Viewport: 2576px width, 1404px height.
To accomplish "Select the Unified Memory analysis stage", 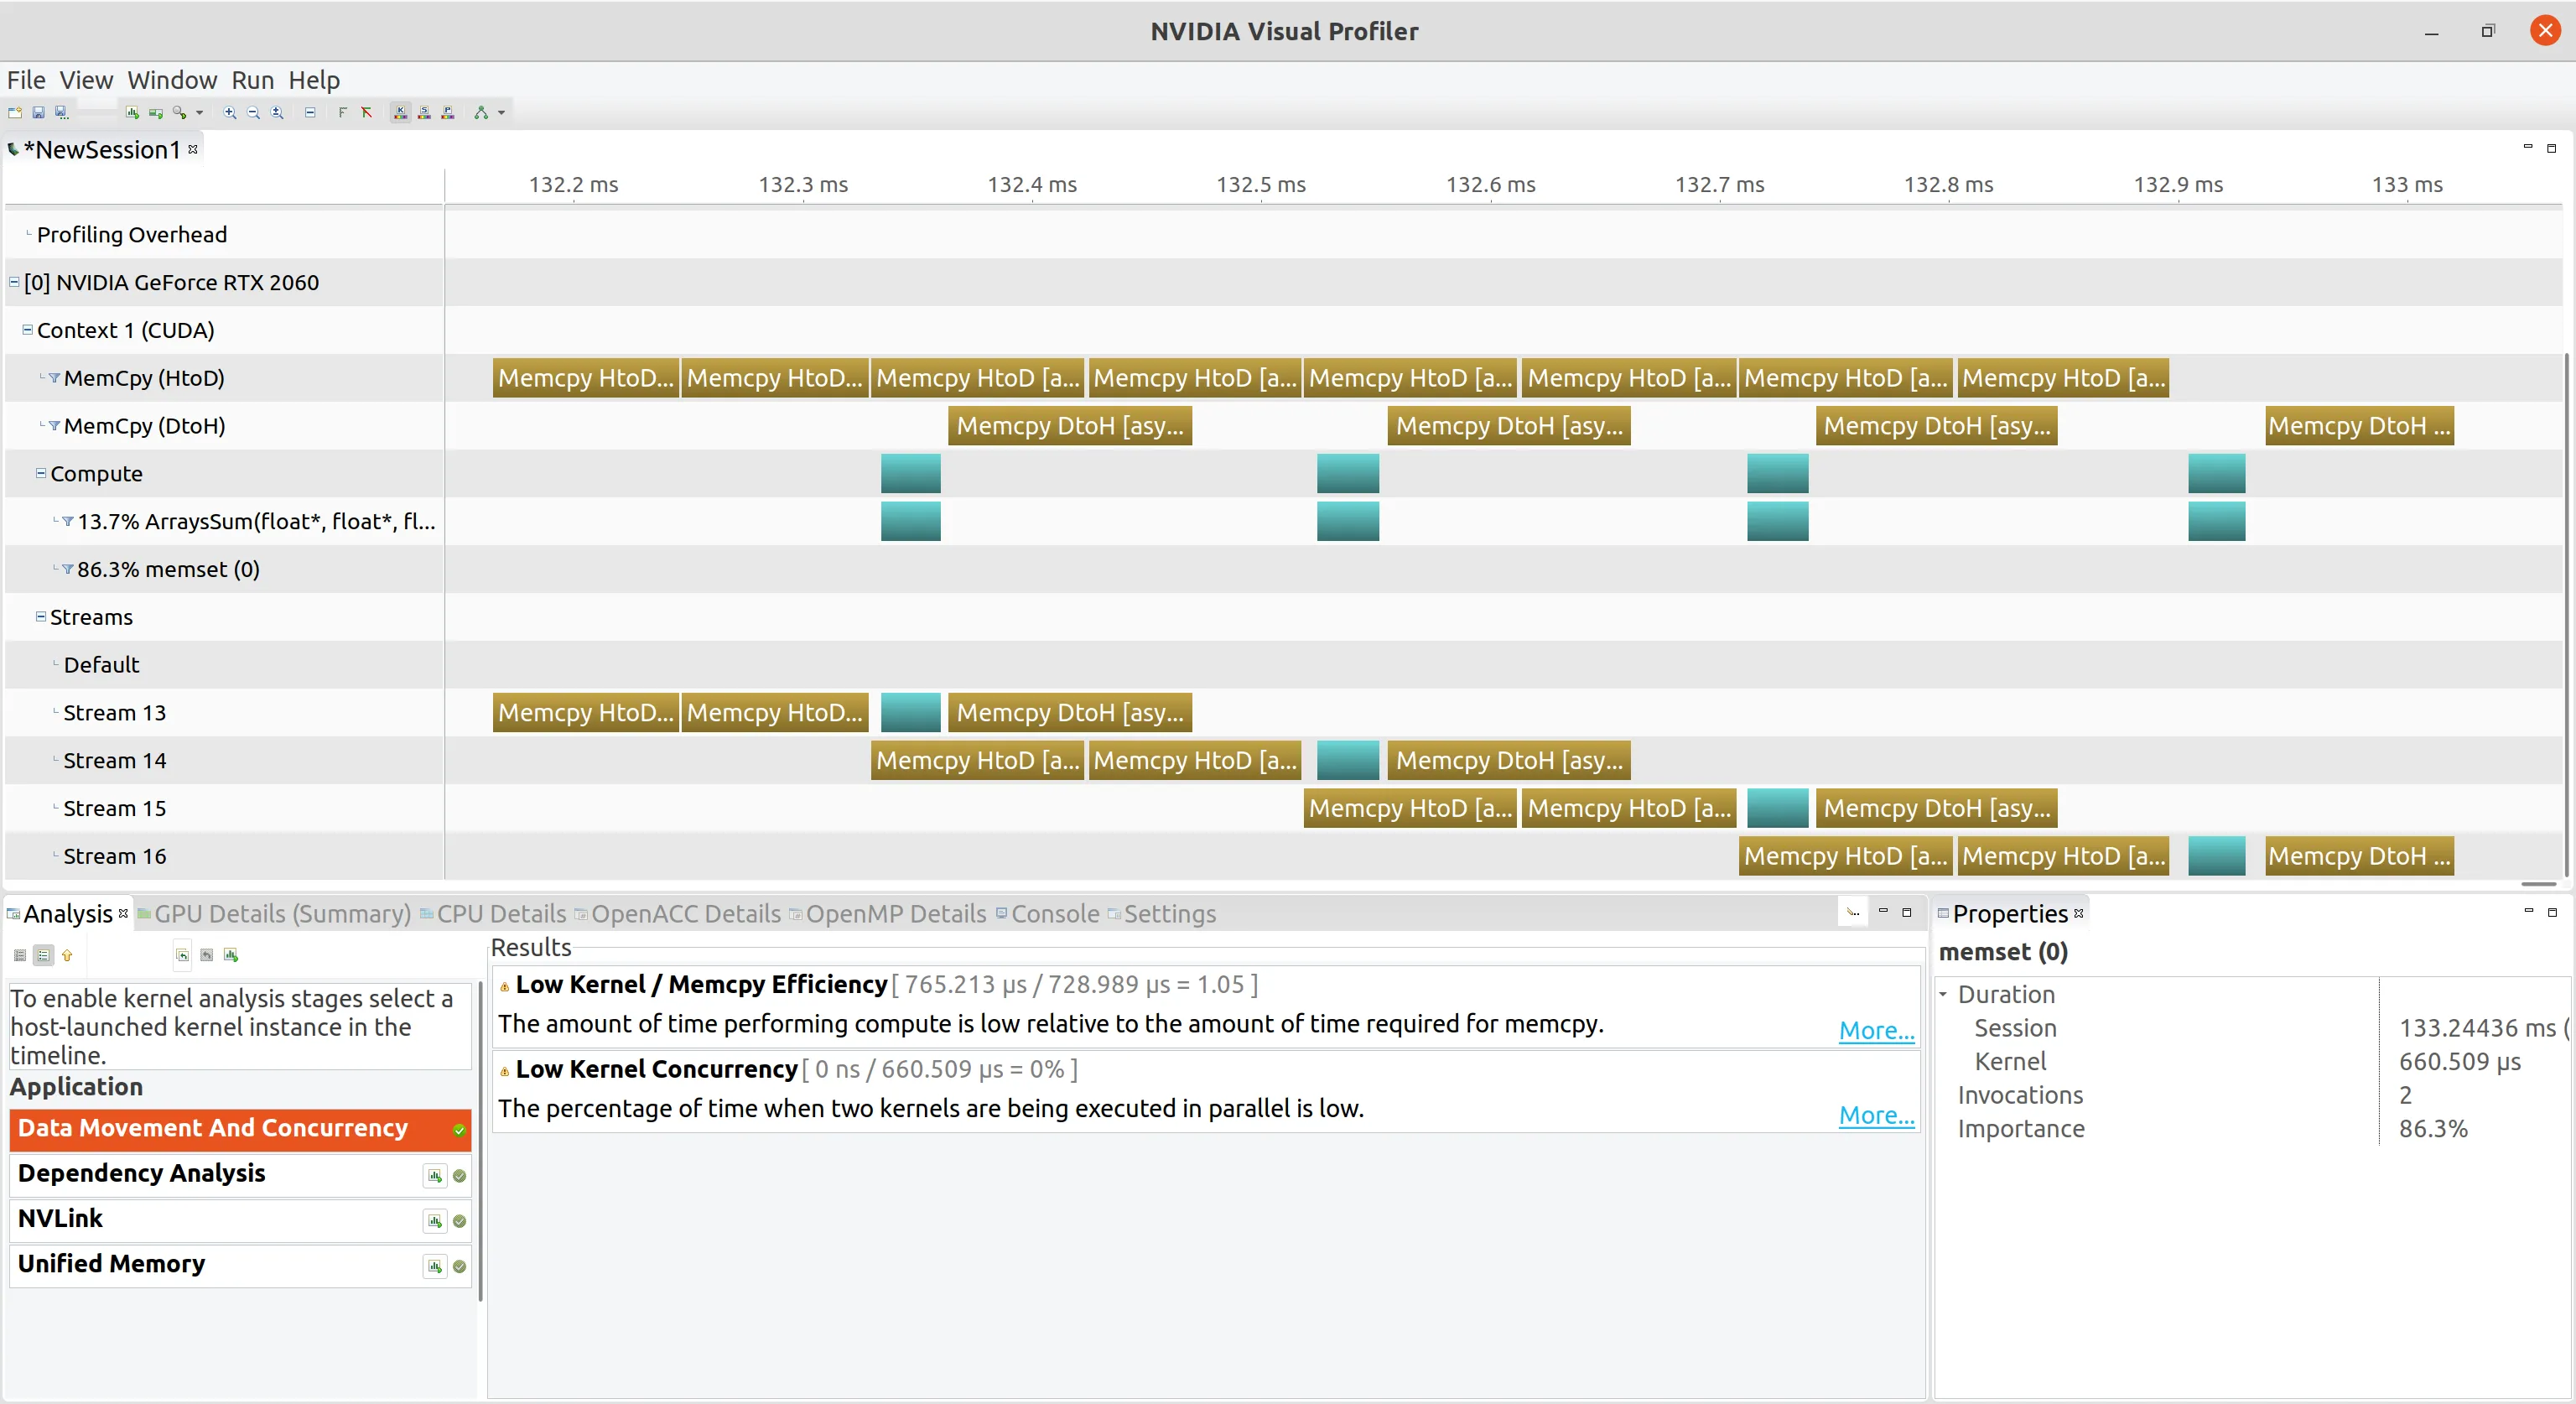I will (x=240, y=1265).
